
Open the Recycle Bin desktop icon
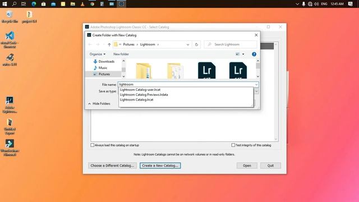click(10, 17)
